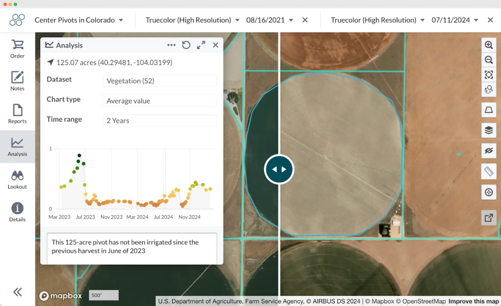Open the Time range 2 Years selector

click(x=160, y=121)
